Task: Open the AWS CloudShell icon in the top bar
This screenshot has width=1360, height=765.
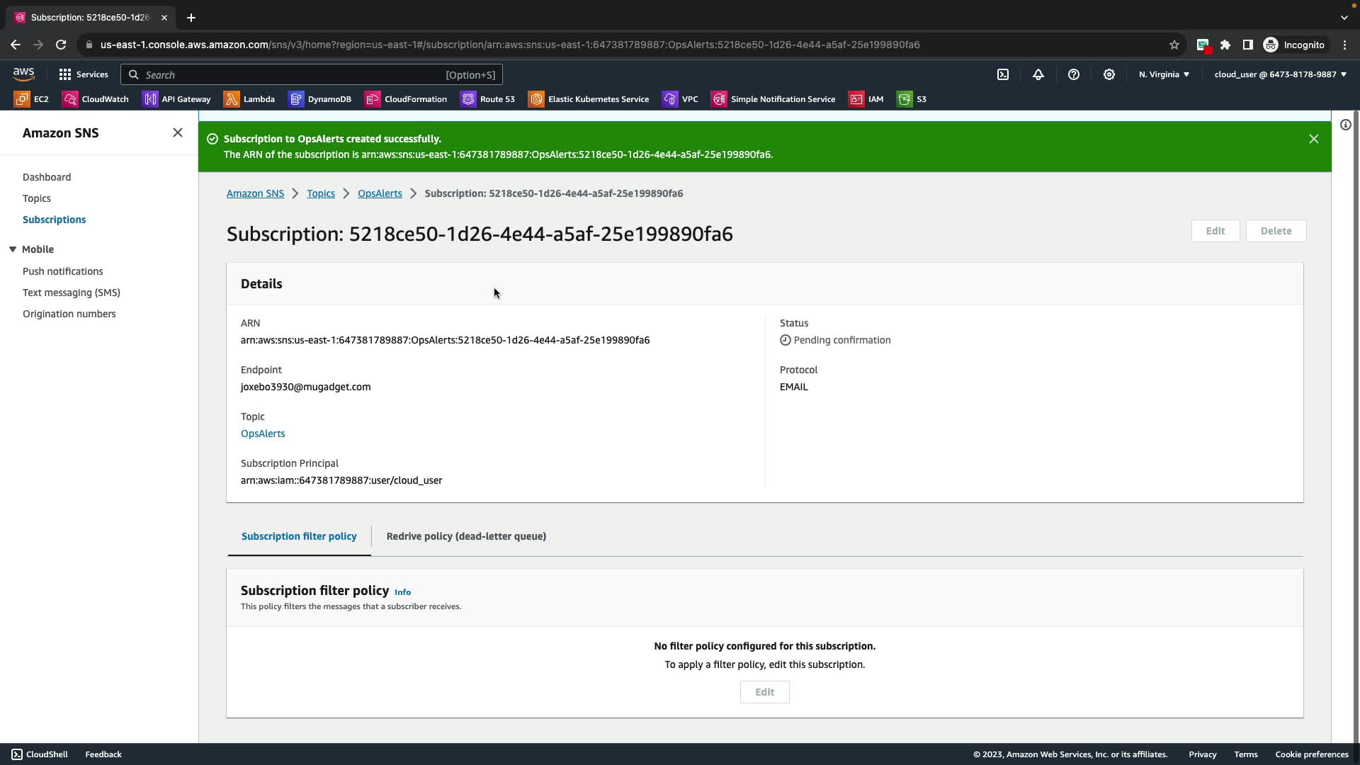Action: tap(1003, 74)
